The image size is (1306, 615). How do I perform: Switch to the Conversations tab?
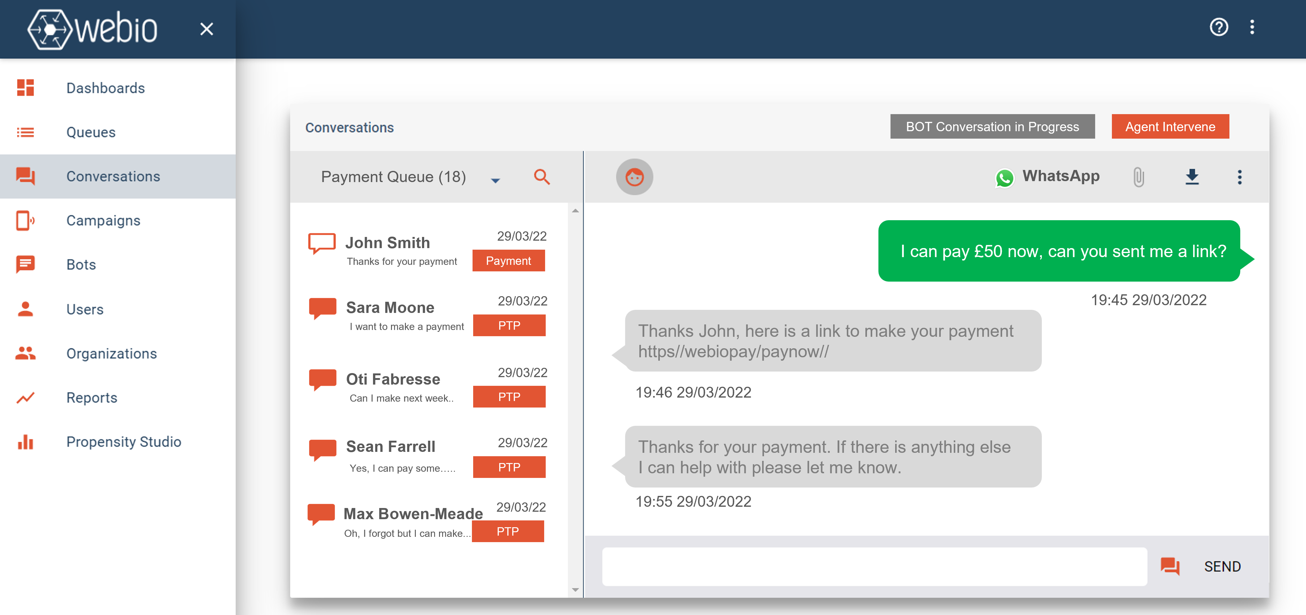(113, 176)
